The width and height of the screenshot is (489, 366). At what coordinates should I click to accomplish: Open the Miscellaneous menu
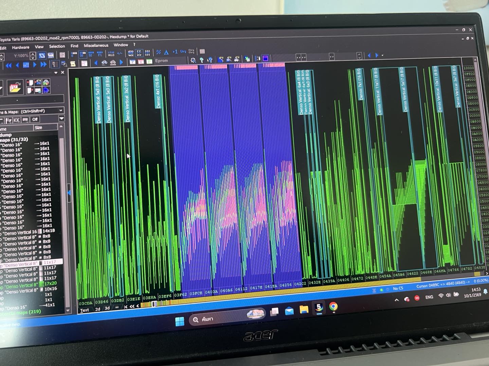coord(96,45)
